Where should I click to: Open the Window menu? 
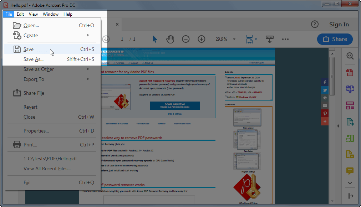pyautogui.click(x=51, y=14)
